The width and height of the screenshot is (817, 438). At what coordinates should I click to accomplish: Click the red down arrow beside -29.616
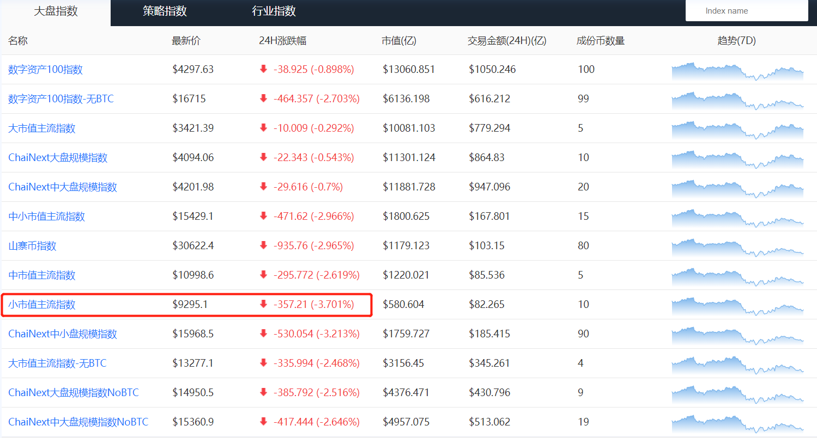click(264, 187)
